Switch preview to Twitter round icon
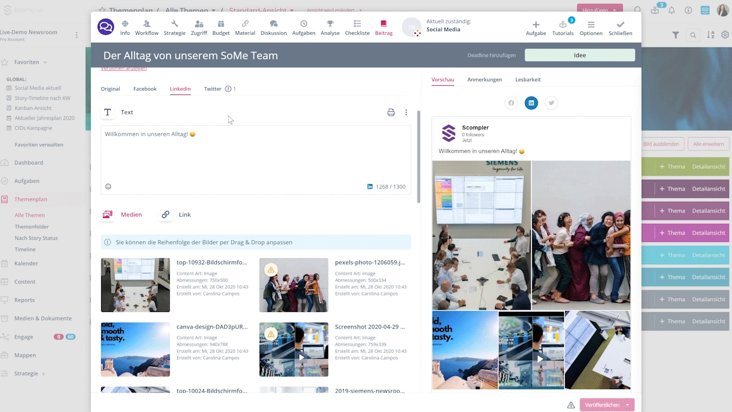Image resolution: width=732 pixels, height=412 pixels. pyautogui.click(x=551, y=103)
